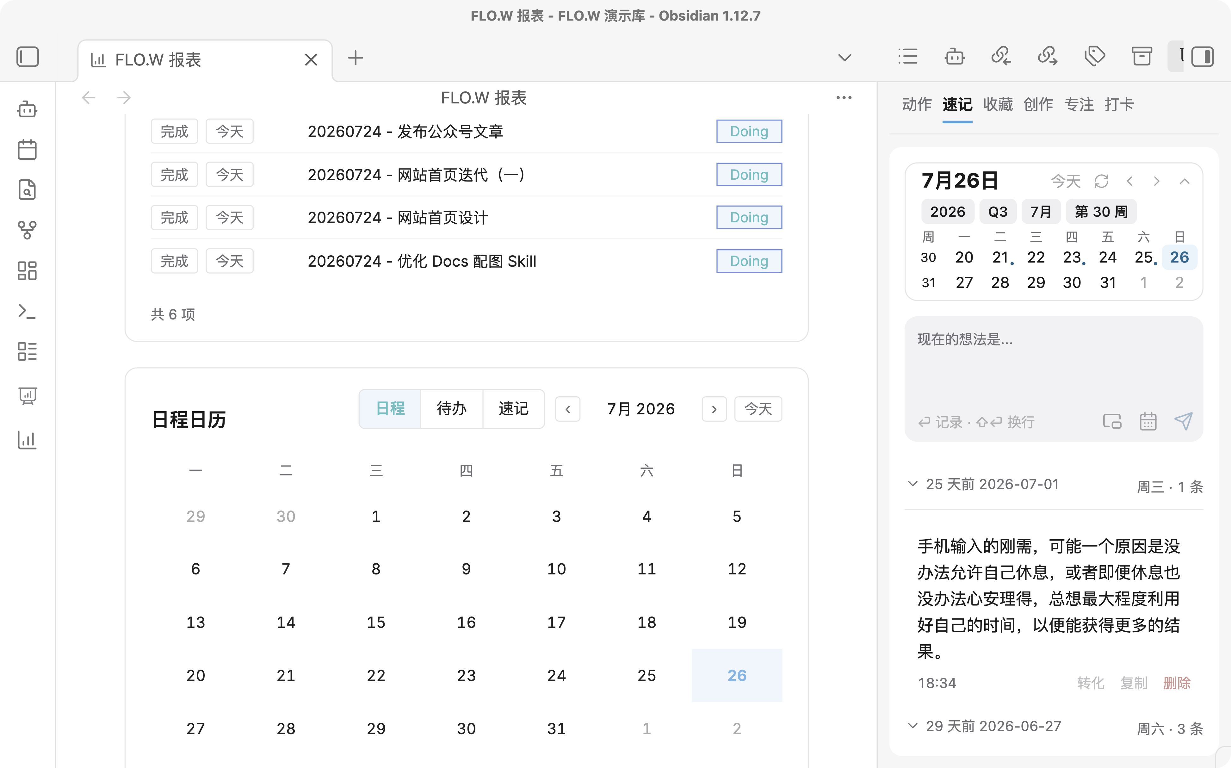Toggle the left sidebar icon in title bar
The image size is (1231, 768).
(28, 57)
